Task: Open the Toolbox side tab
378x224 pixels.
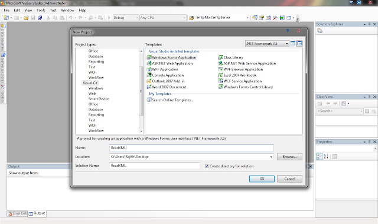Action: (2, 94)
